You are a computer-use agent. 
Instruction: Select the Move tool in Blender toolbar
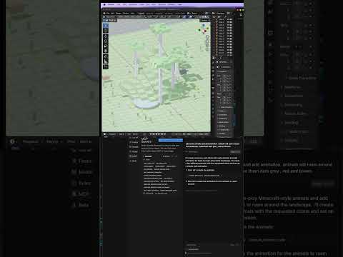pos(106,36)
